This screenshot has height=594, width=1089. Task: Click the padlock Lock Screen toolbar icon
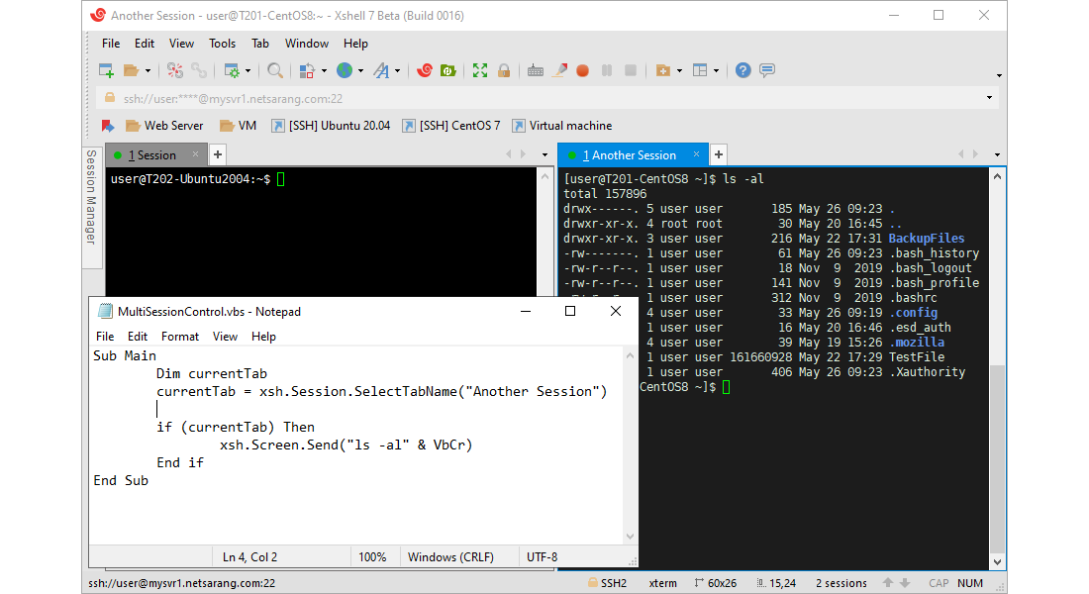click(x=504, y=70)
